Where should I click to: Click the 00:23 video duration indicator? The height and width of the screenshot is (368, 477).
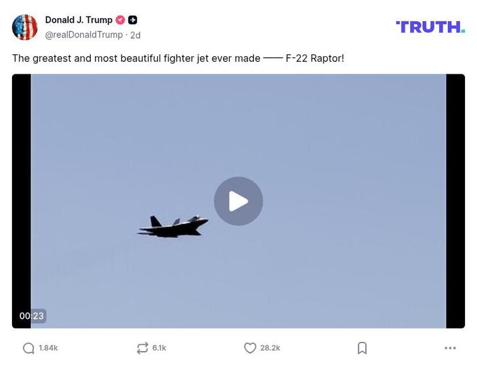pos(32,316)
